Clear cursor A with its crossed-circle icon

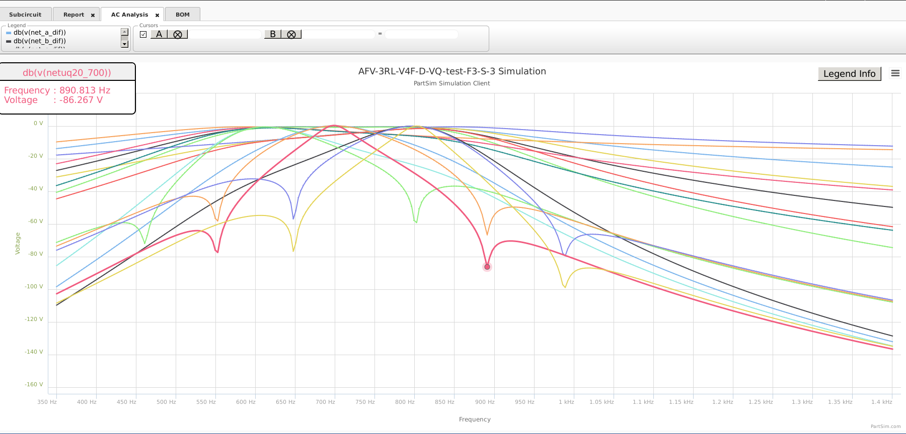coord(178,34)
